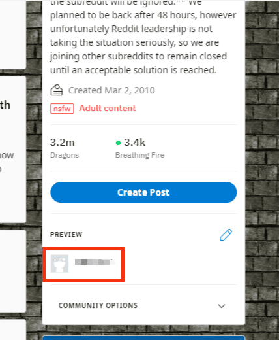Click the blue card below the sidebar
The width and height of the screenshot is (279, 340).
tap(143, 338)
